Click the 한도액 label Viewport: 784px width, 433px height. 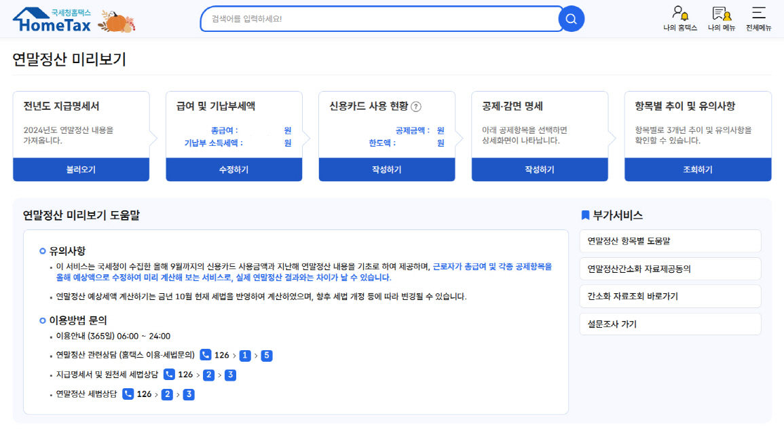(382, 143)
